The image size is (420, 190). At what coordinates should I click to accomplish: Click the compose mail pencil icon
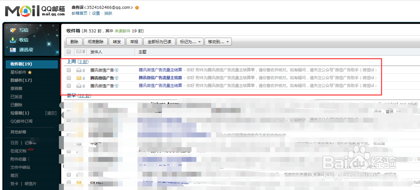(13, 30)
